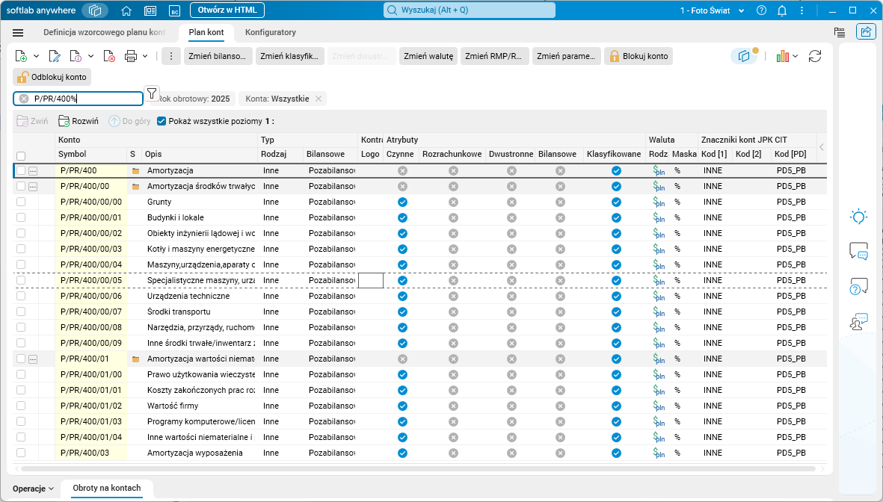Image resolution: width=883 pixels, height=502 pixels.
Task: Open the notifications bell
Action: click(782, 10)
